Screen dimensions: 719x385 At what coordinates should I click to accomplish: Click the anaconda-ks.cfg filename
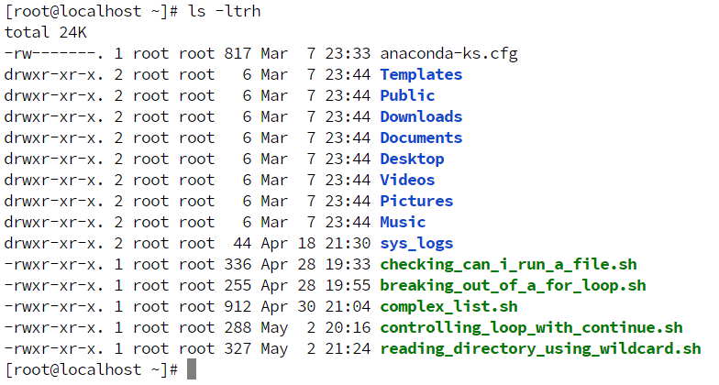[449, 53]
